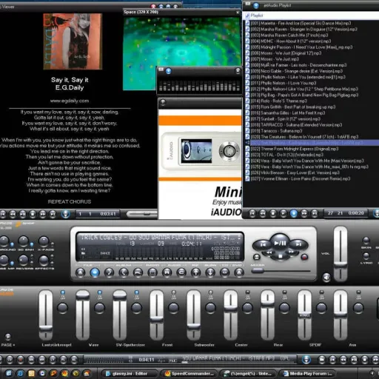This screenshot has width=379, height=379.
Task: Click the eject button under FILE label
Action: [x=80, y=272]
